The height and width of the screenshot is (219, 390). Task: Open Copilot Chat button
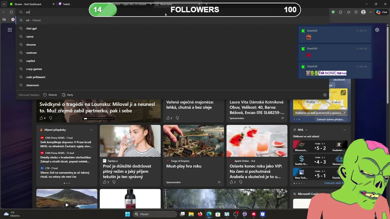pos(381,12)
